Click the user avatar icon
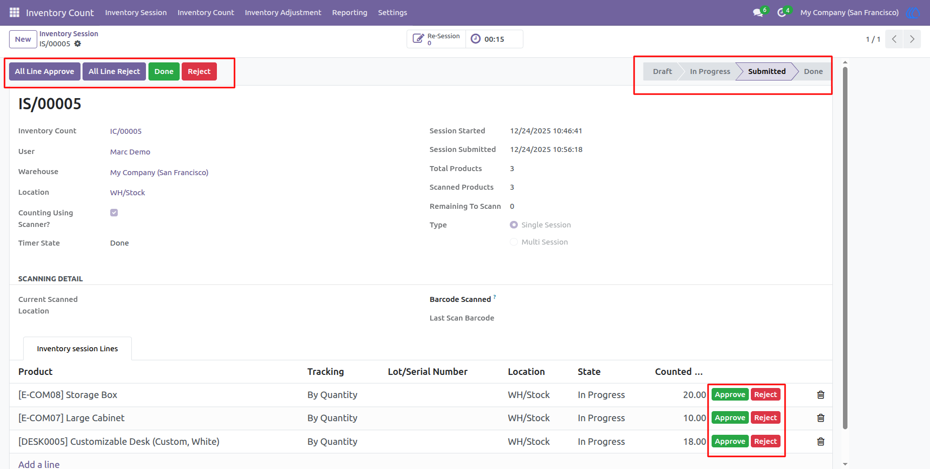 [x=912, y=13]
